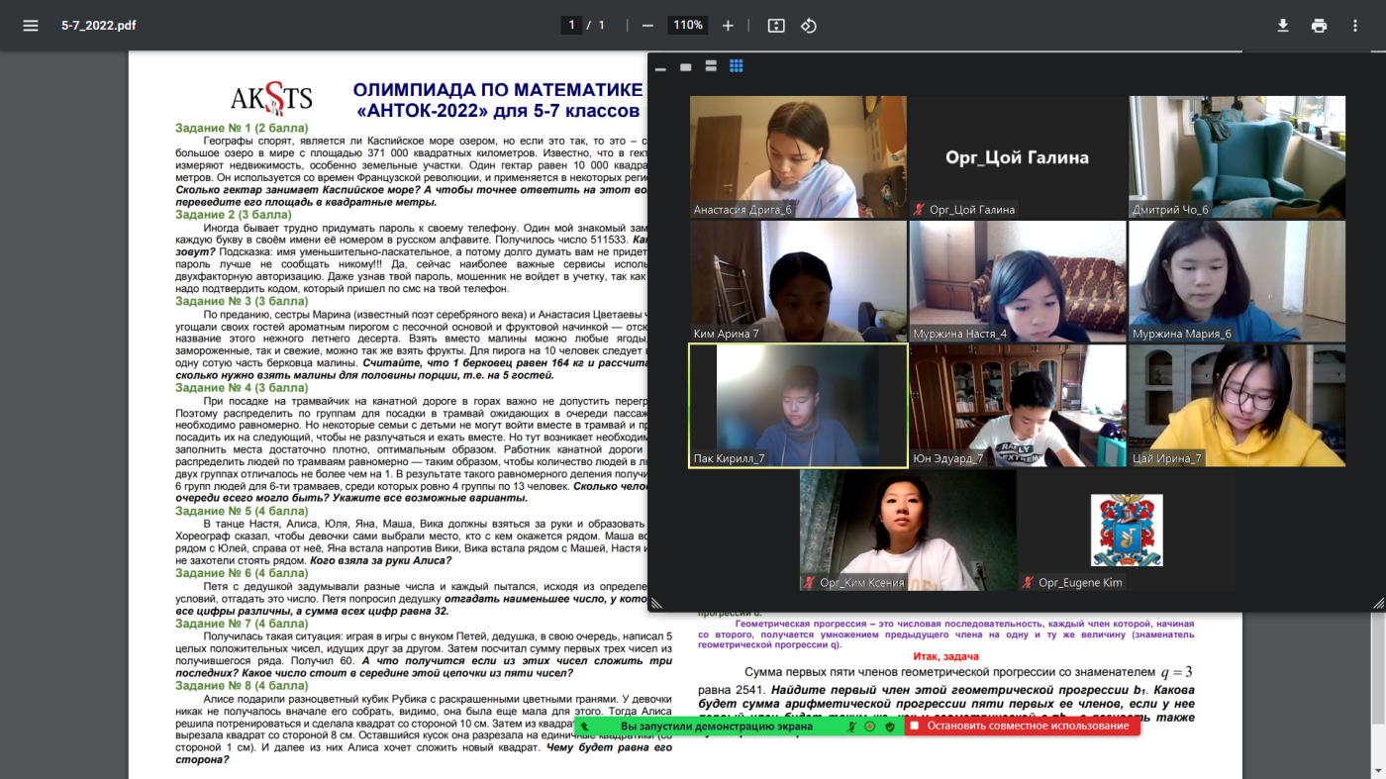The height and width of the screenshot is (779, 1386).
Task: Collapse the video panel to minimal bar
Action: [x=660, y=68]
